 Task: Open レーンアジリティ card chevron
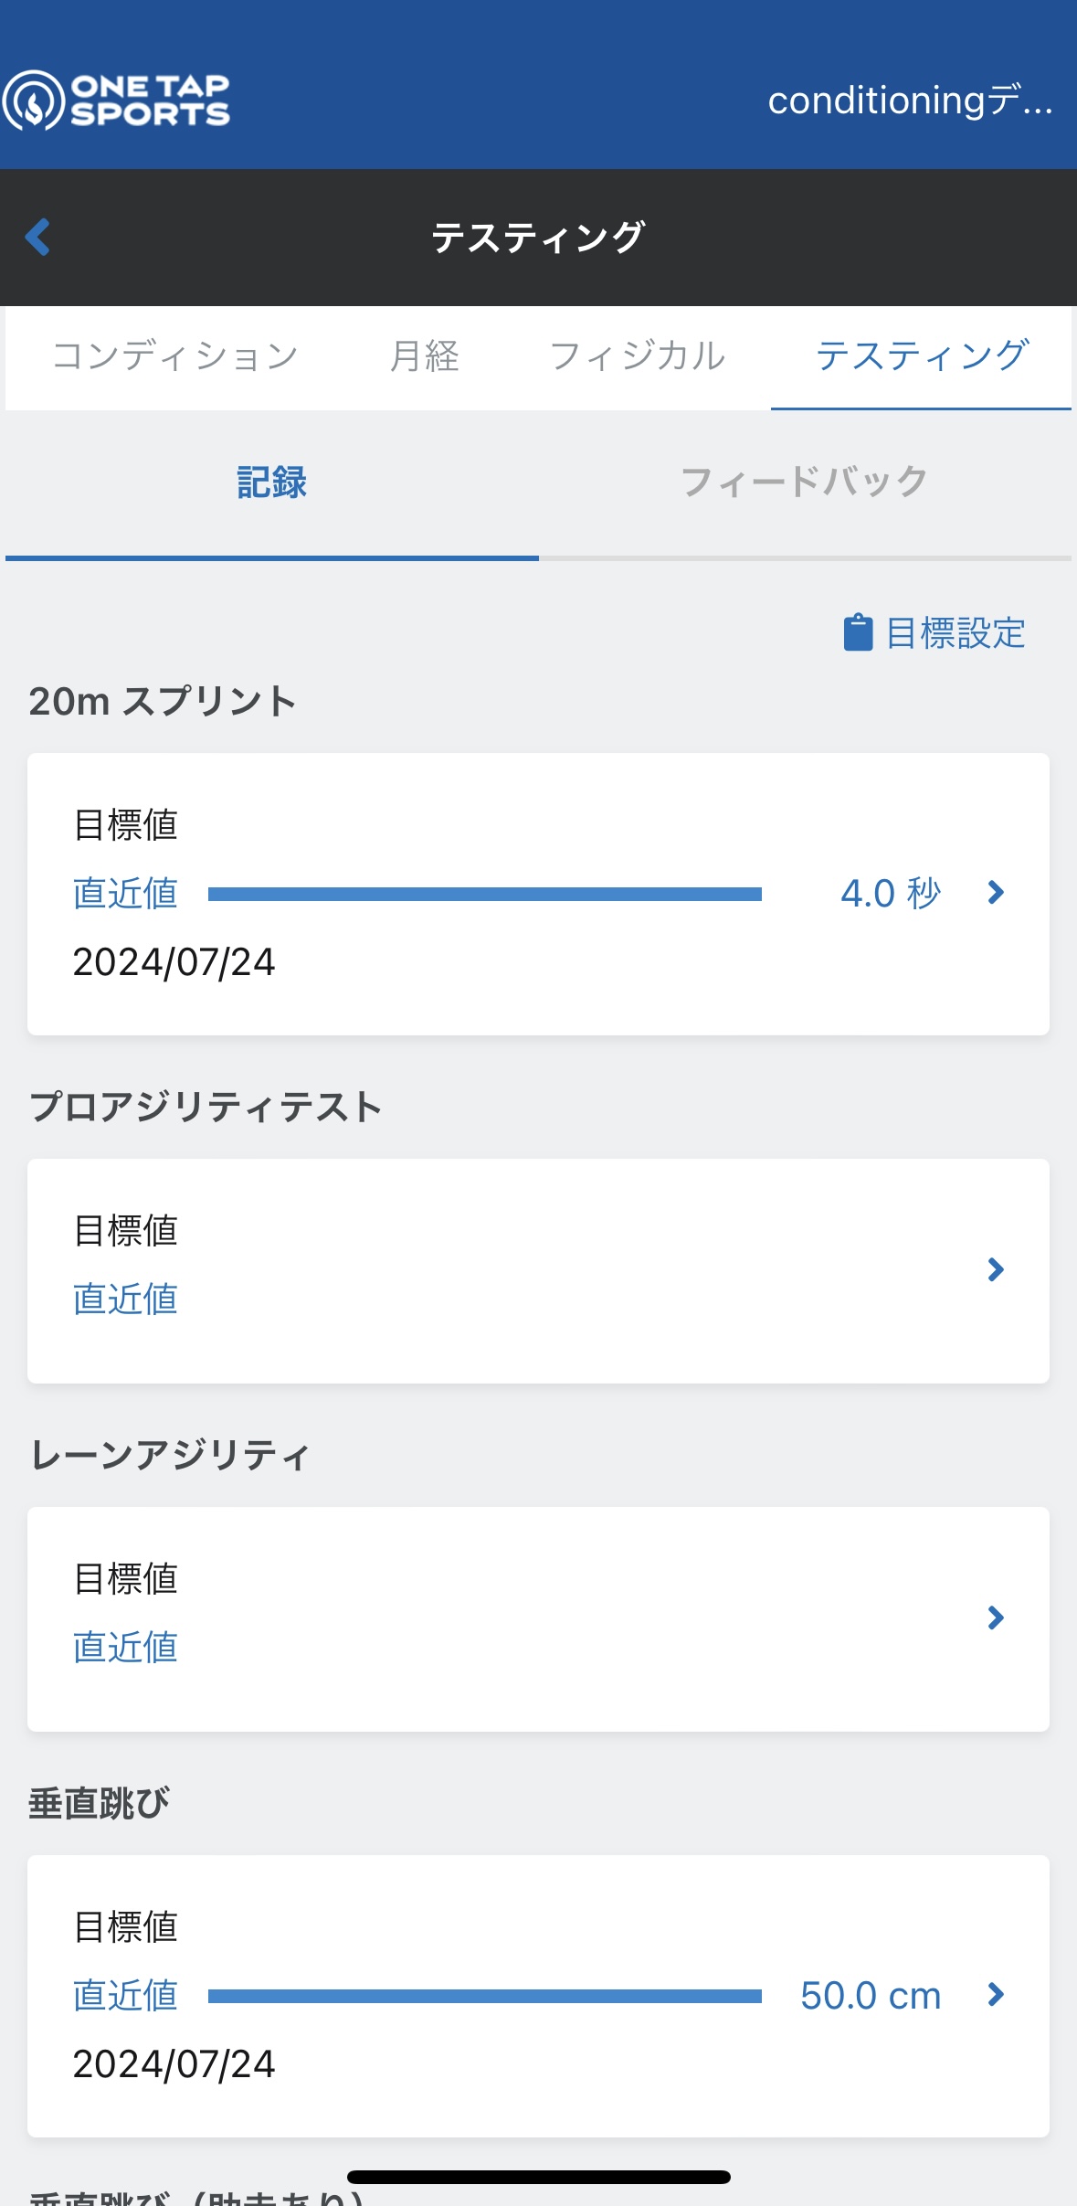tap(996, 1617)
